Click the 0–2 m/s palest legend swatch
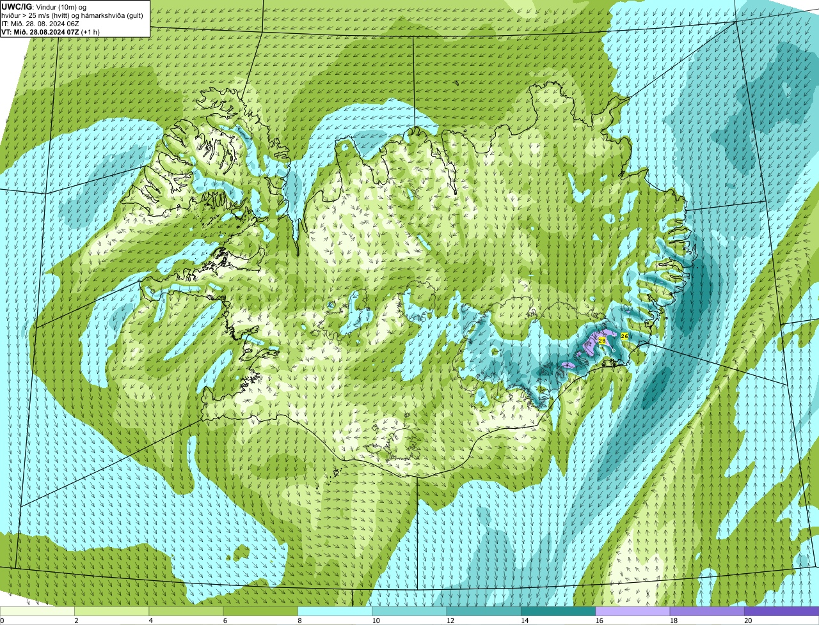This screenshot has height=625, width=819. [x=37, y=612]
